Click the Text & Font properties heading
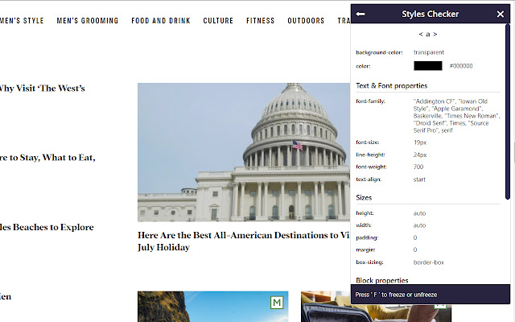The width and height of the screenshot is (515, 322). (391, 85)
